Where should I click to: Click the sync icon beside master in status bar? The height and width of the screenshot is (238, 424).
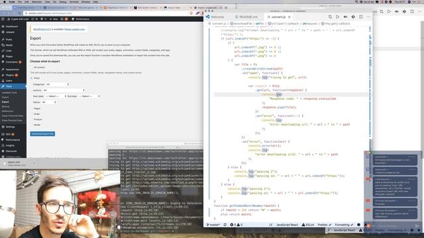(225, 225)
